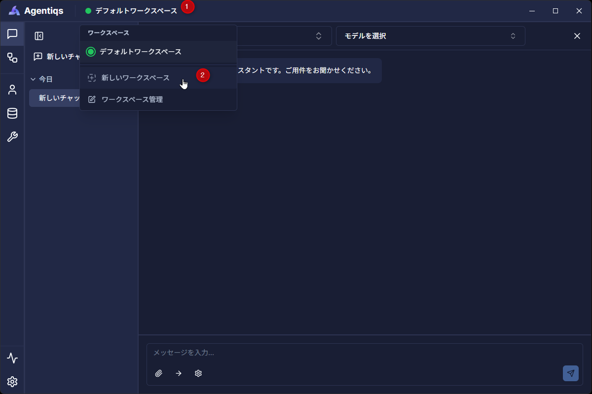Viewport: 592px width, 394px height.
Task: Open the user profile sidebar icon
Action: 12,90
